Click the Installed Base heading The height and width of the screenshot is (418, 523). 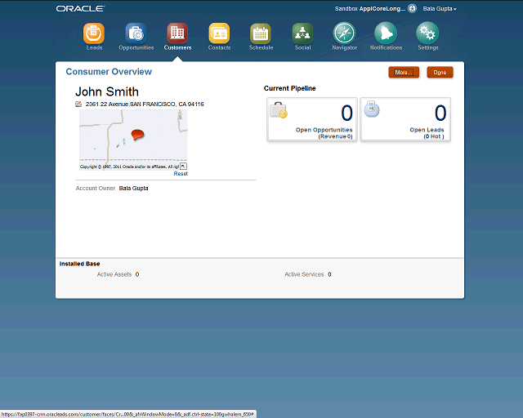(x=80, y=264)
